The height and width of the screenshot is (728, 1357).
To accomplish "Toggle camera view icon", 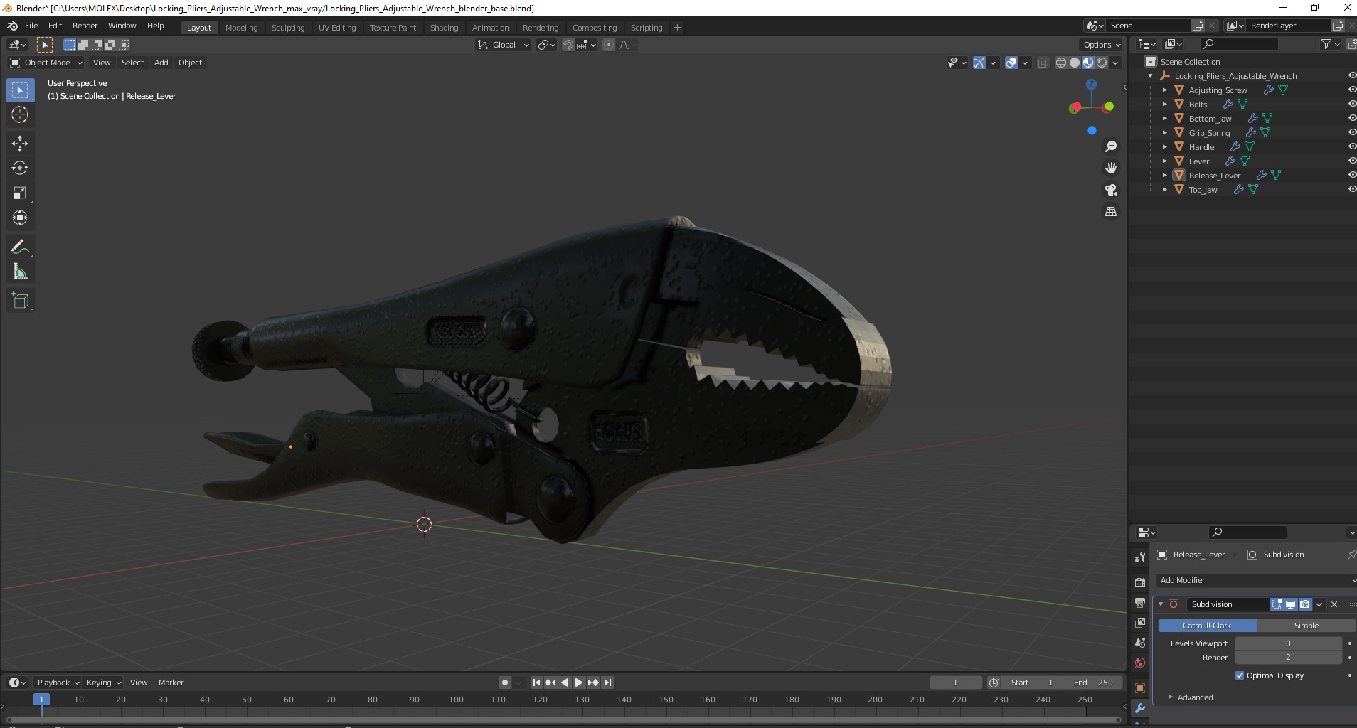I will click(x=1110, y=190).
